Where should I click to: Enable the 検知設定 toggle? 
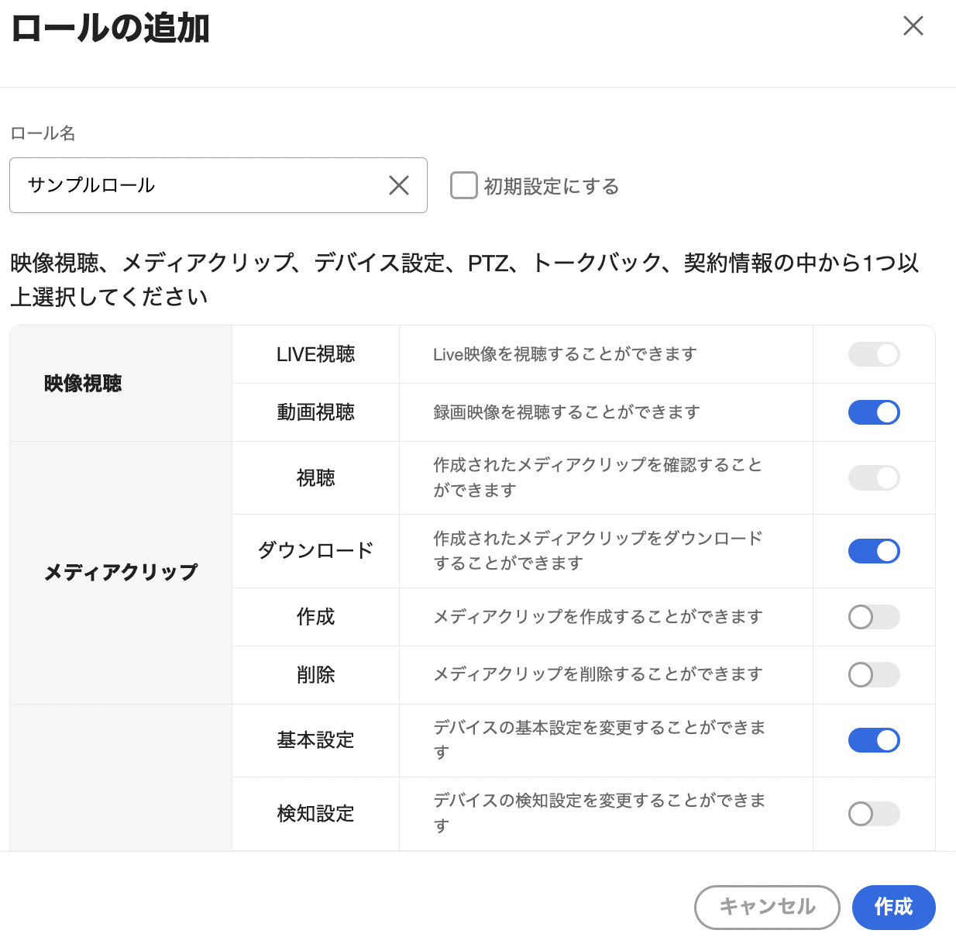pyautogui.click(x=874, y=814)
